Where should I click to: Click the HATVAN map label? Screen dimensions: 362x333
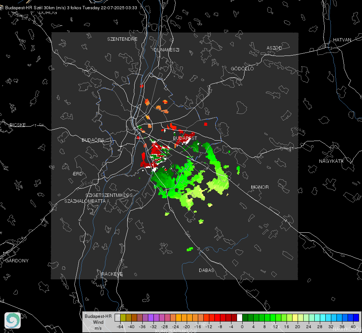[x=342, y=40]
